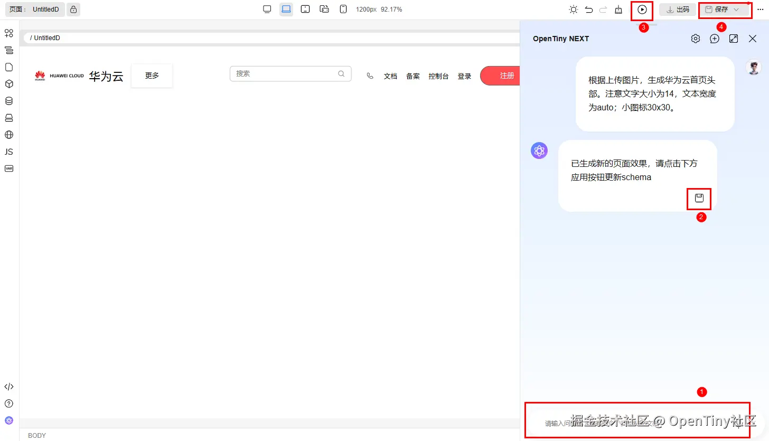Apply the generated schema with save icon
Image resolution: width=769 pixels, height=441 pixels.
click(699, 198)
